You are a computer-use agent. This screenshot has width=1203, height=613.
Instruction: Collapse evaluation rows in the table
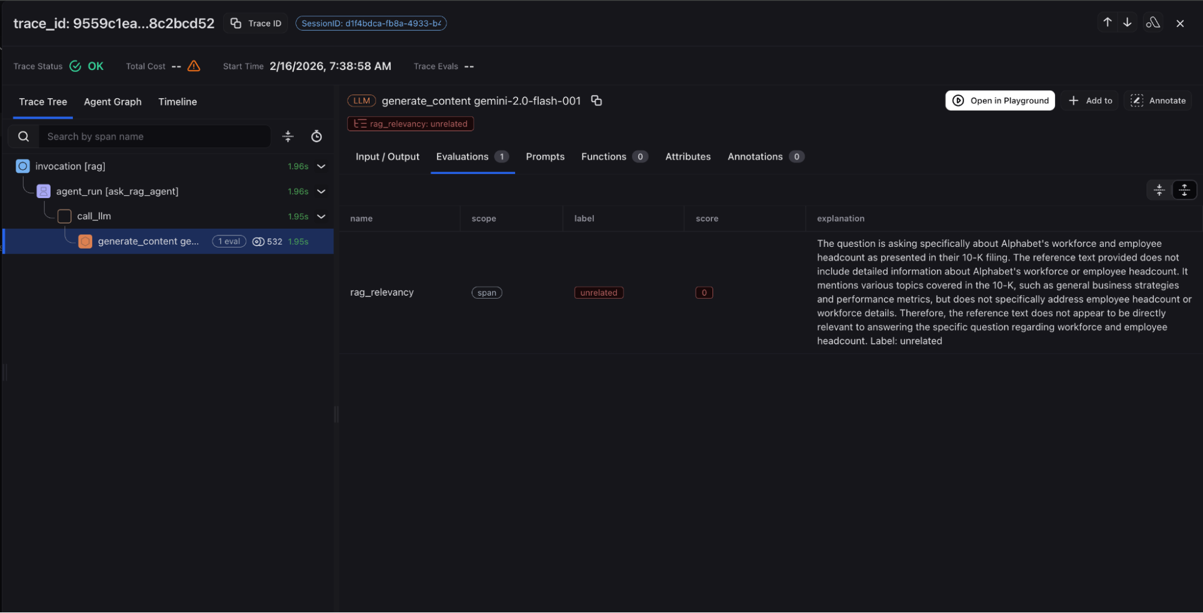pos(1158,190)
